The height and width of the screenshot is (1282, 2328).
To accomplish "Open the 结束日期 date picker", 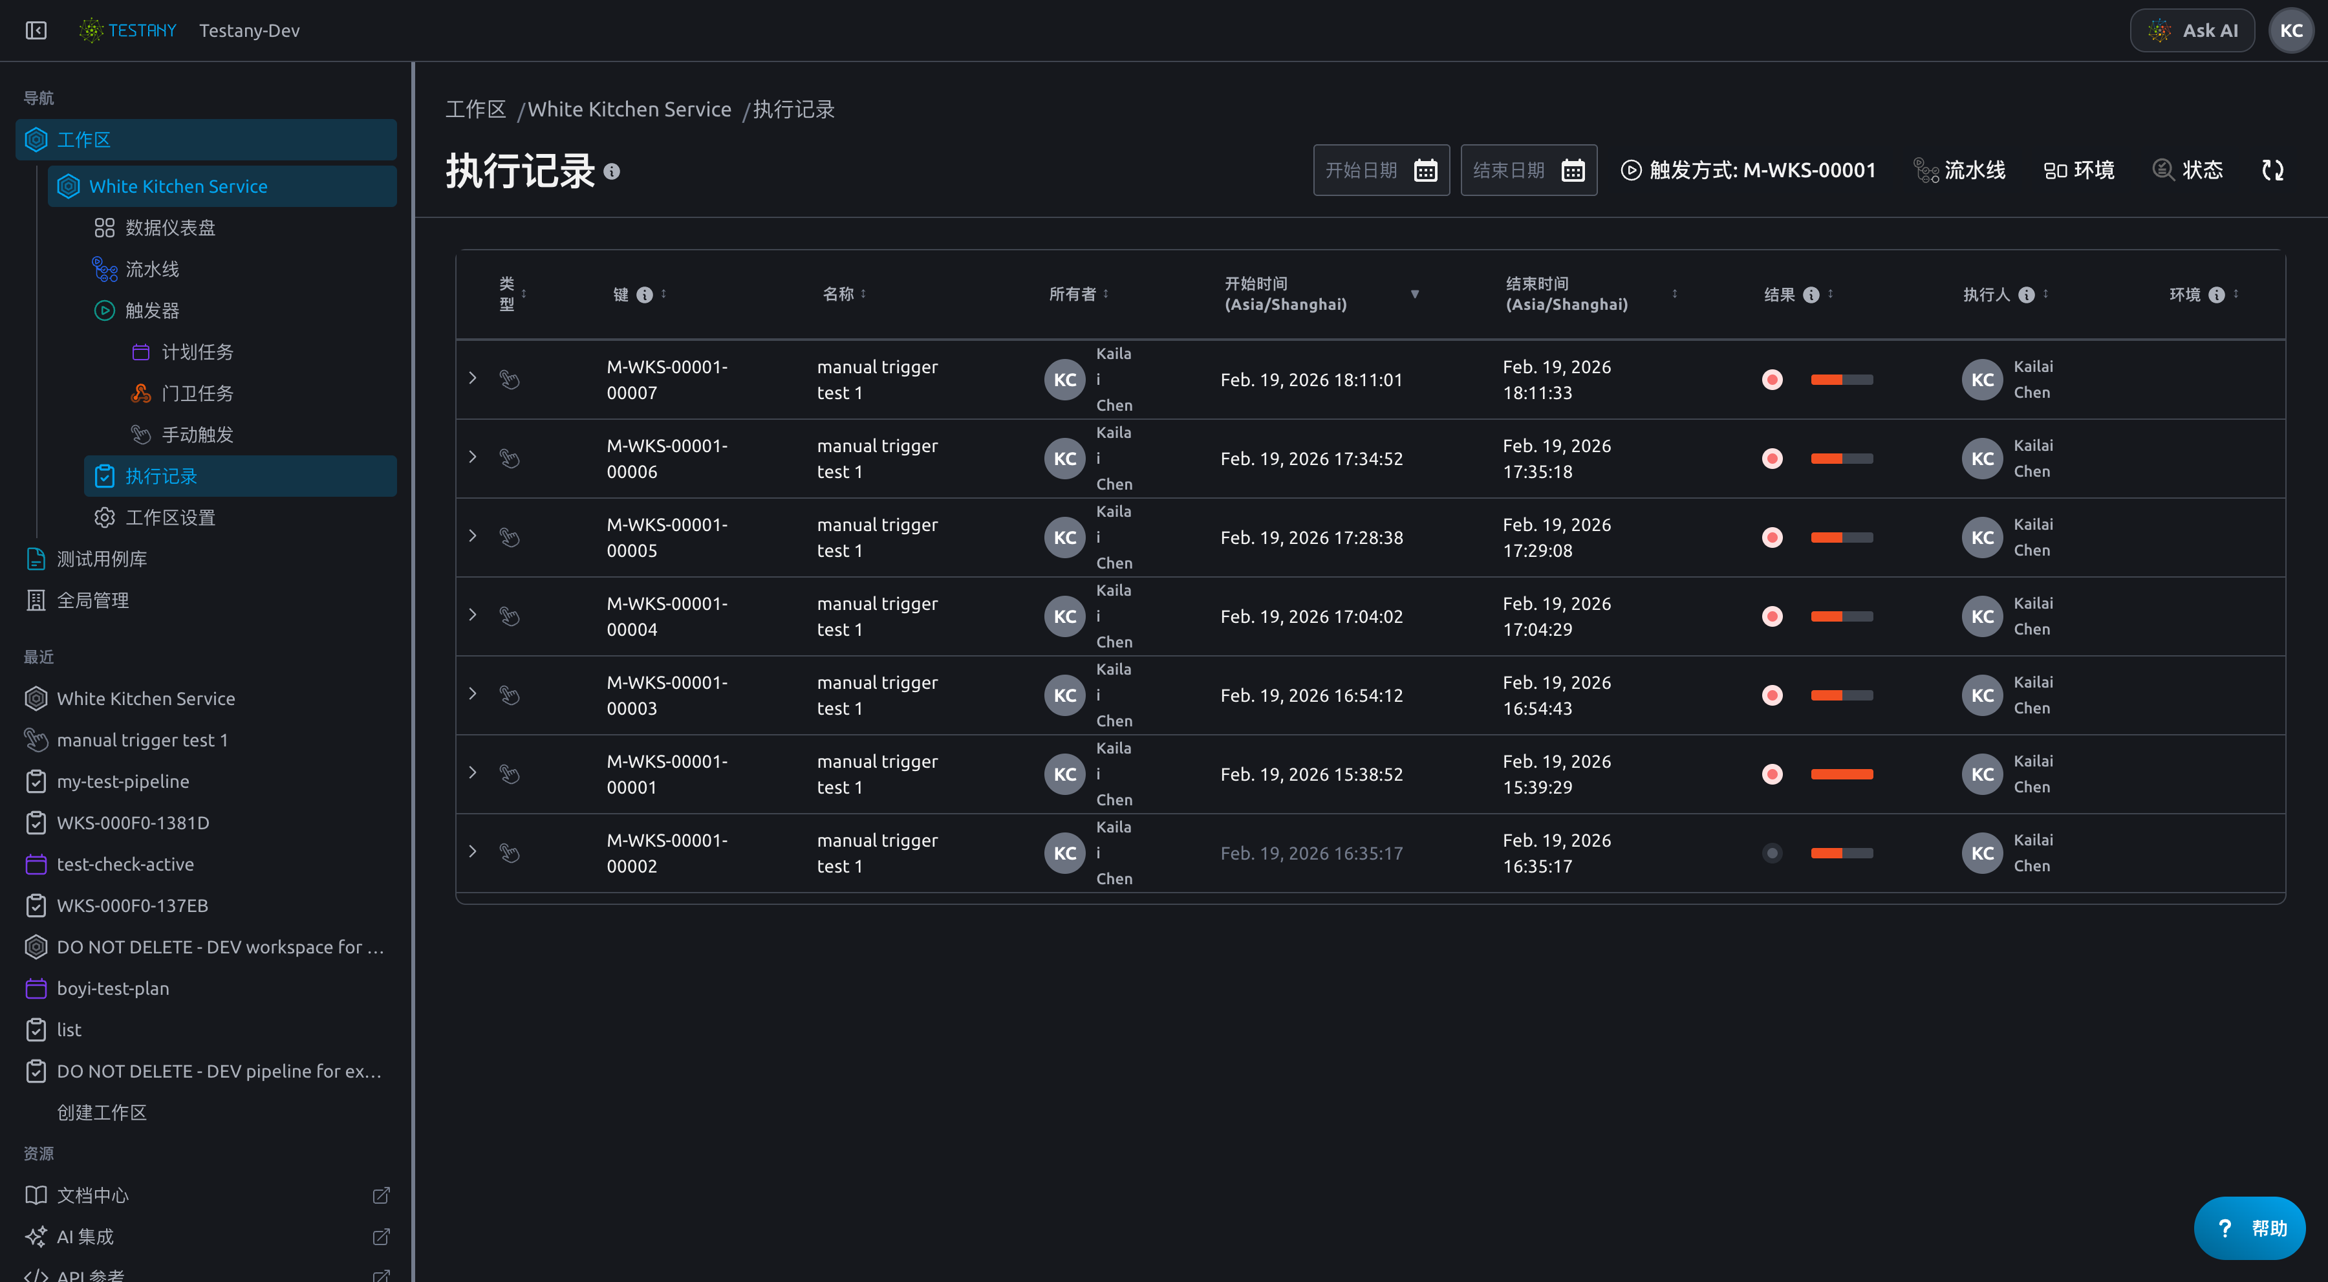I will coord(1528,170).
